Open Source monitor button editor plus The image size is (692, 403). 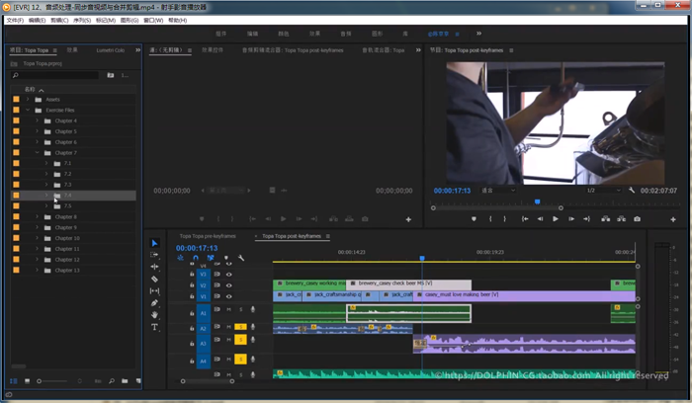(408, 219)
